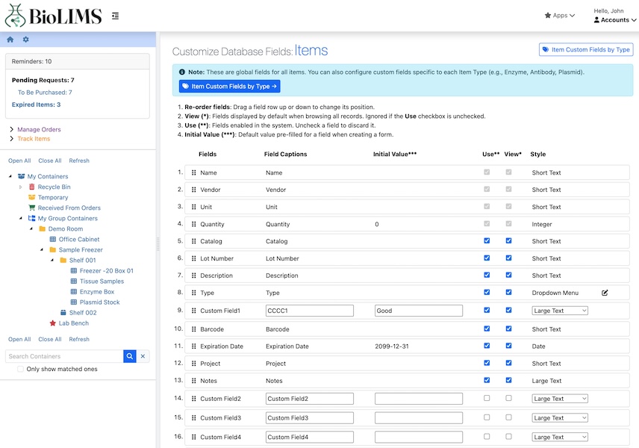Open To Be Purchased: 7 link

(x=45, y=93)
